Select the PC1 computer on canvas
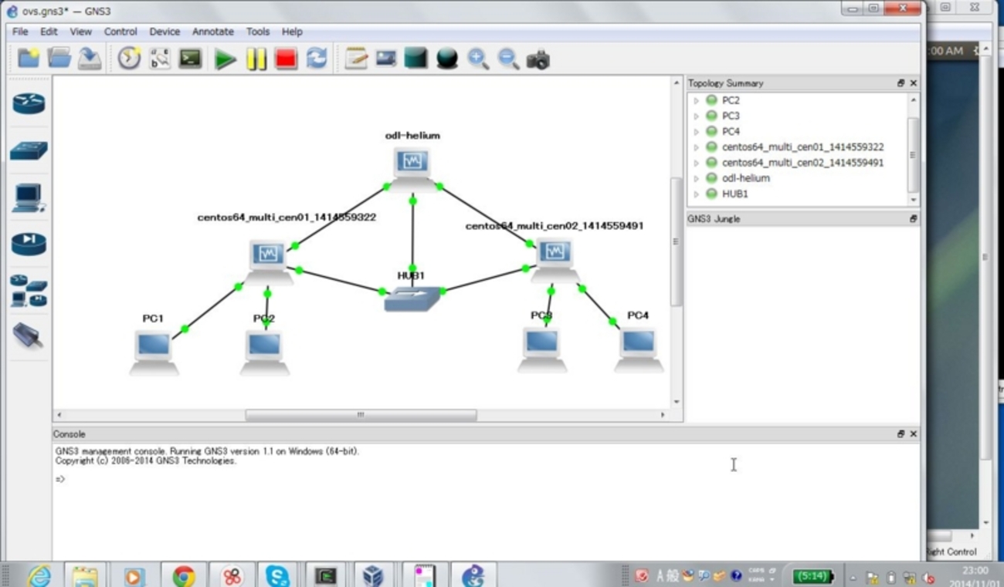1004x587 pixels. click(x=154, y=353)
